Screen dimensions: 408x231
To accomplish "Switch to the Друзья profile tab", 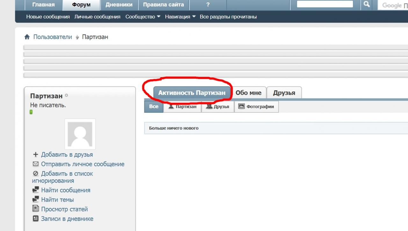I will click(x=284, y=93).
